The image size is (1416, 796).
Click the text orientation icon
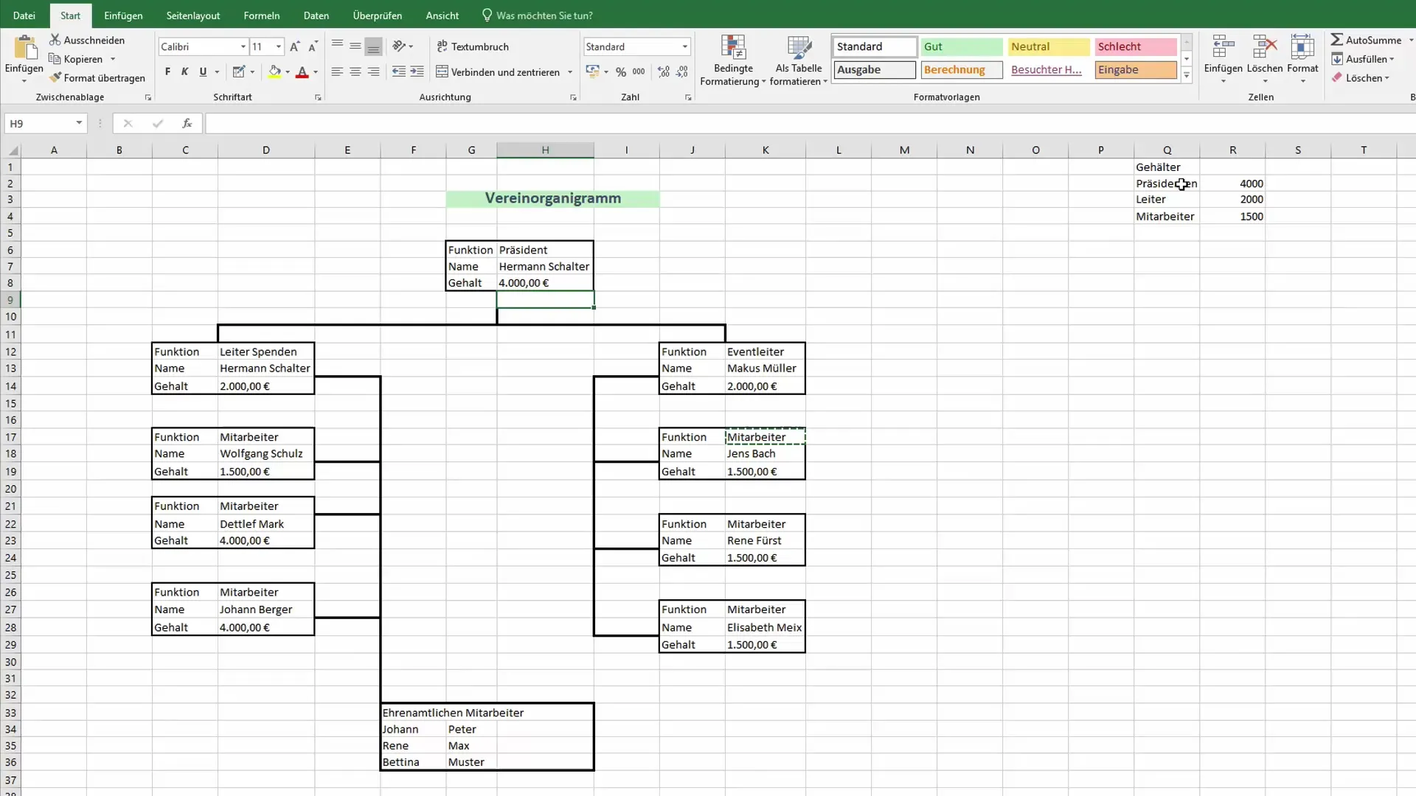coord(399,46)
